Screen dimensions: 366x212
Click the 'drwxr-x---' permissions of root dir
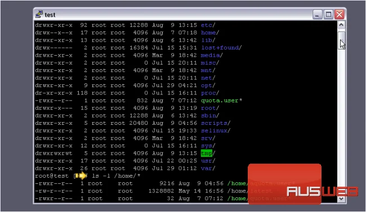click(x=53, y=108)
